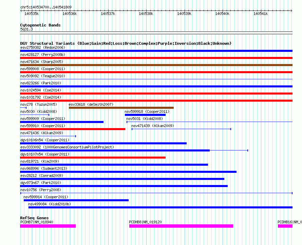Click the Cytogenetic Bands track title
Viewport: 302px width, 245px height.
40,25
